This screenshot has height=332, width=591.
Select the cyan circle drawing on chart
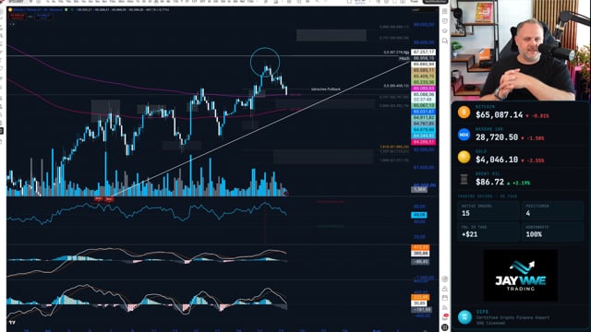[x=265, y=62]
